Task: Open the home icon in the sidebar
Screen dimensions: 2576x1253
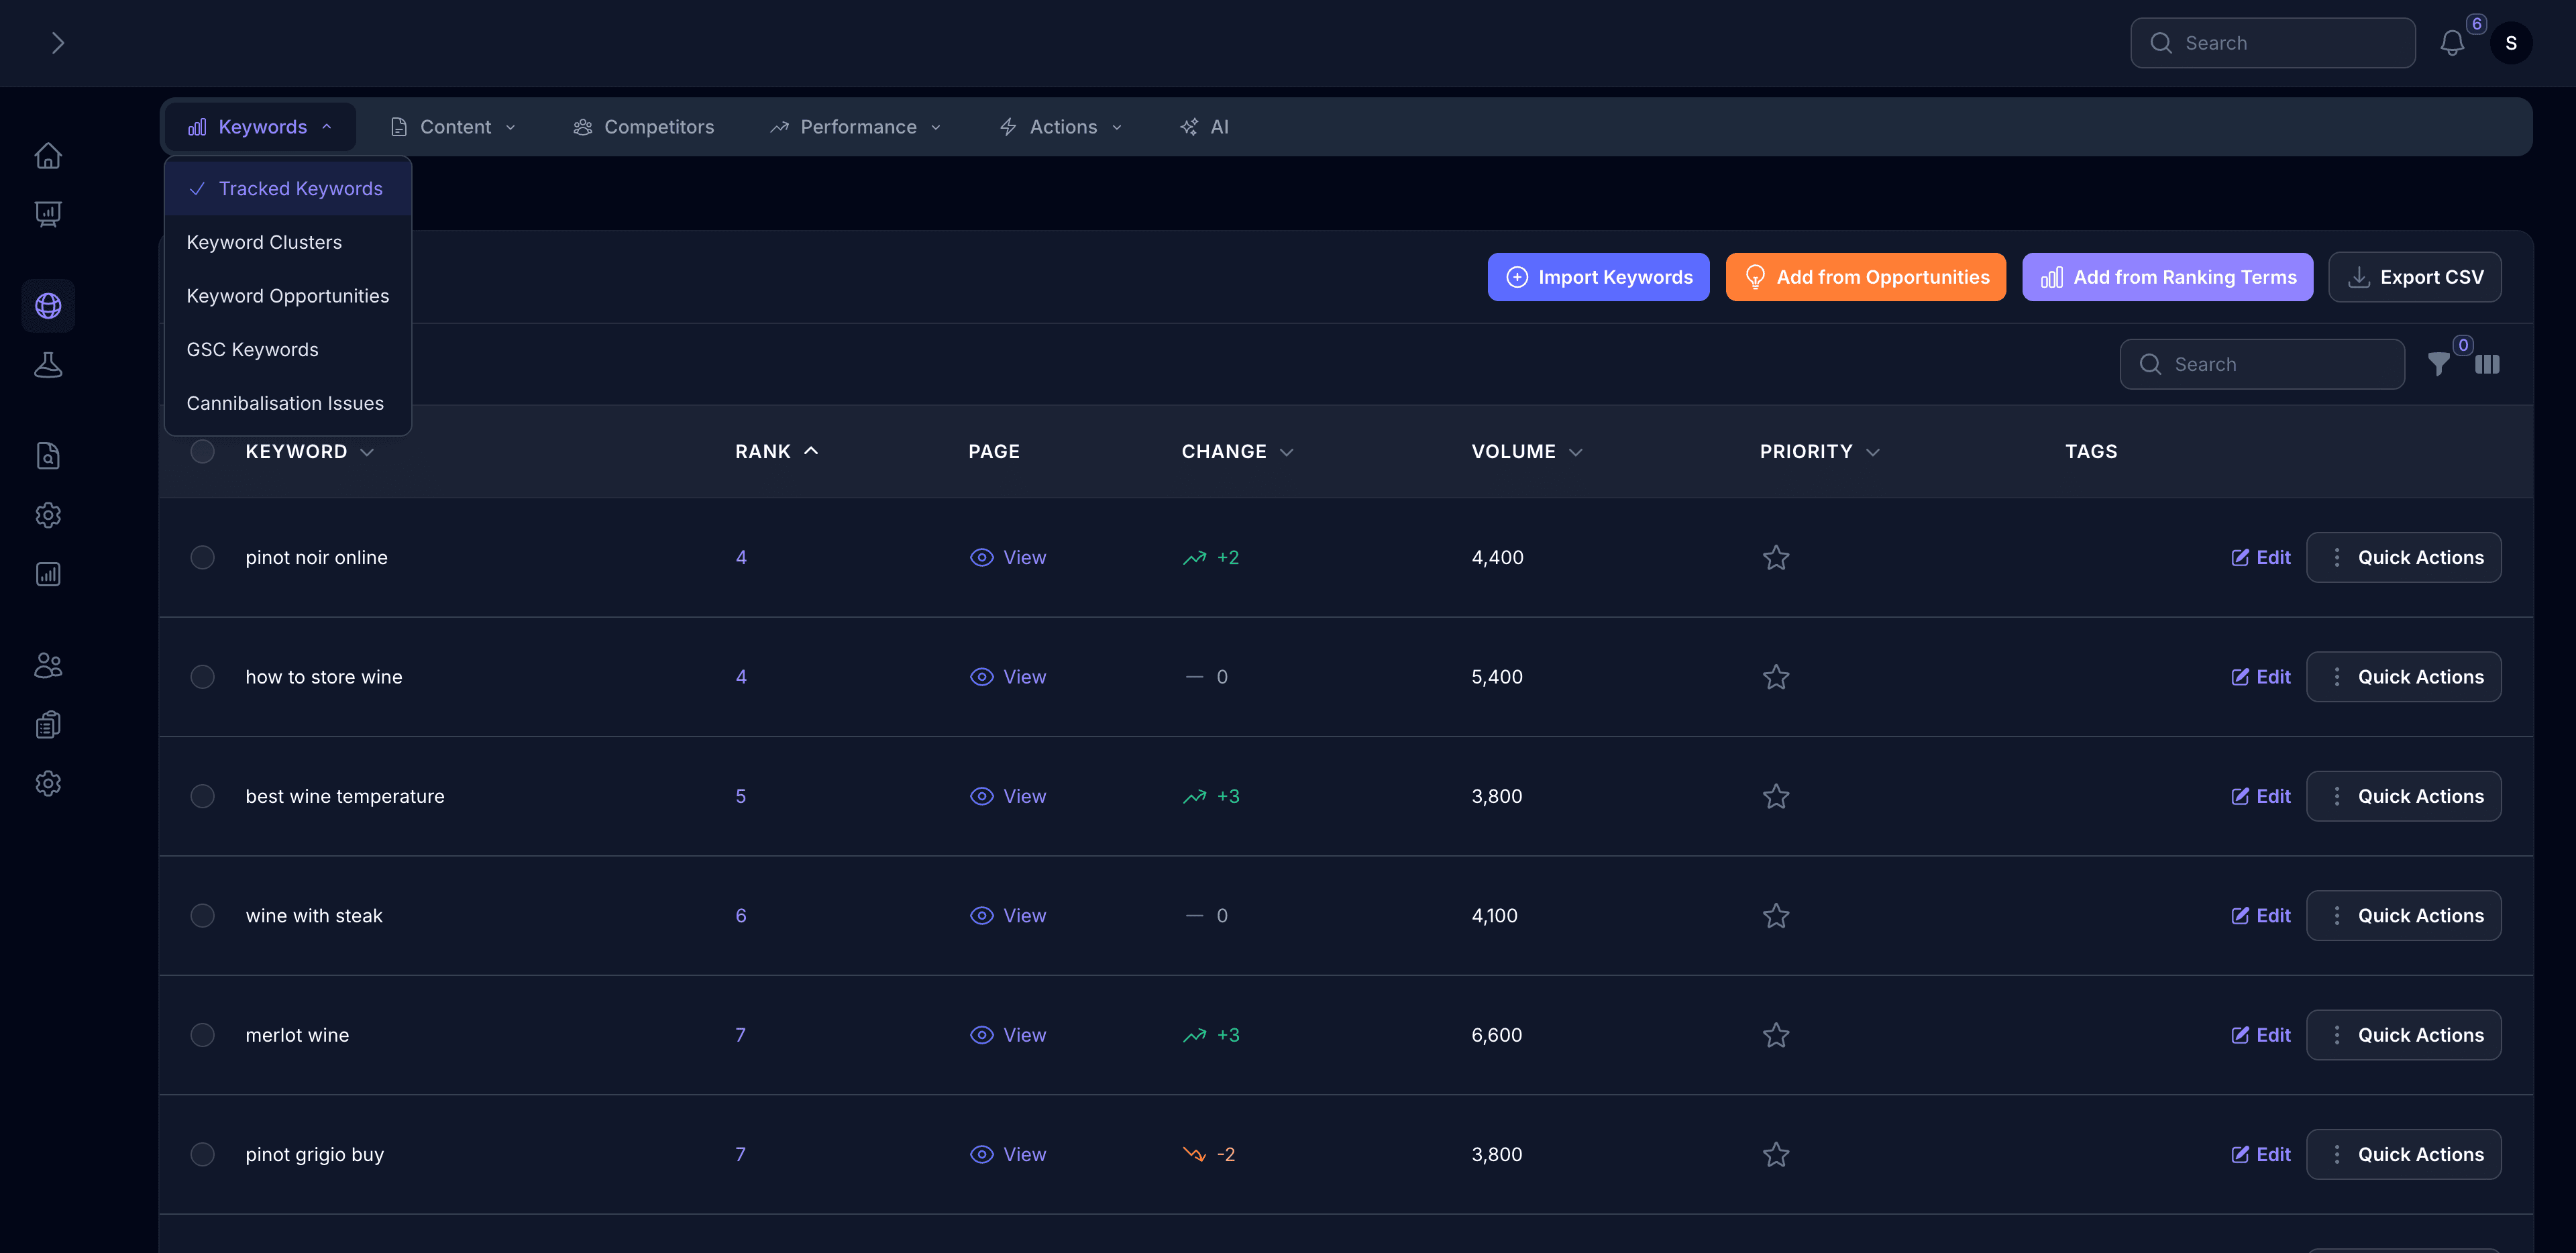Action: pos(48,156)
